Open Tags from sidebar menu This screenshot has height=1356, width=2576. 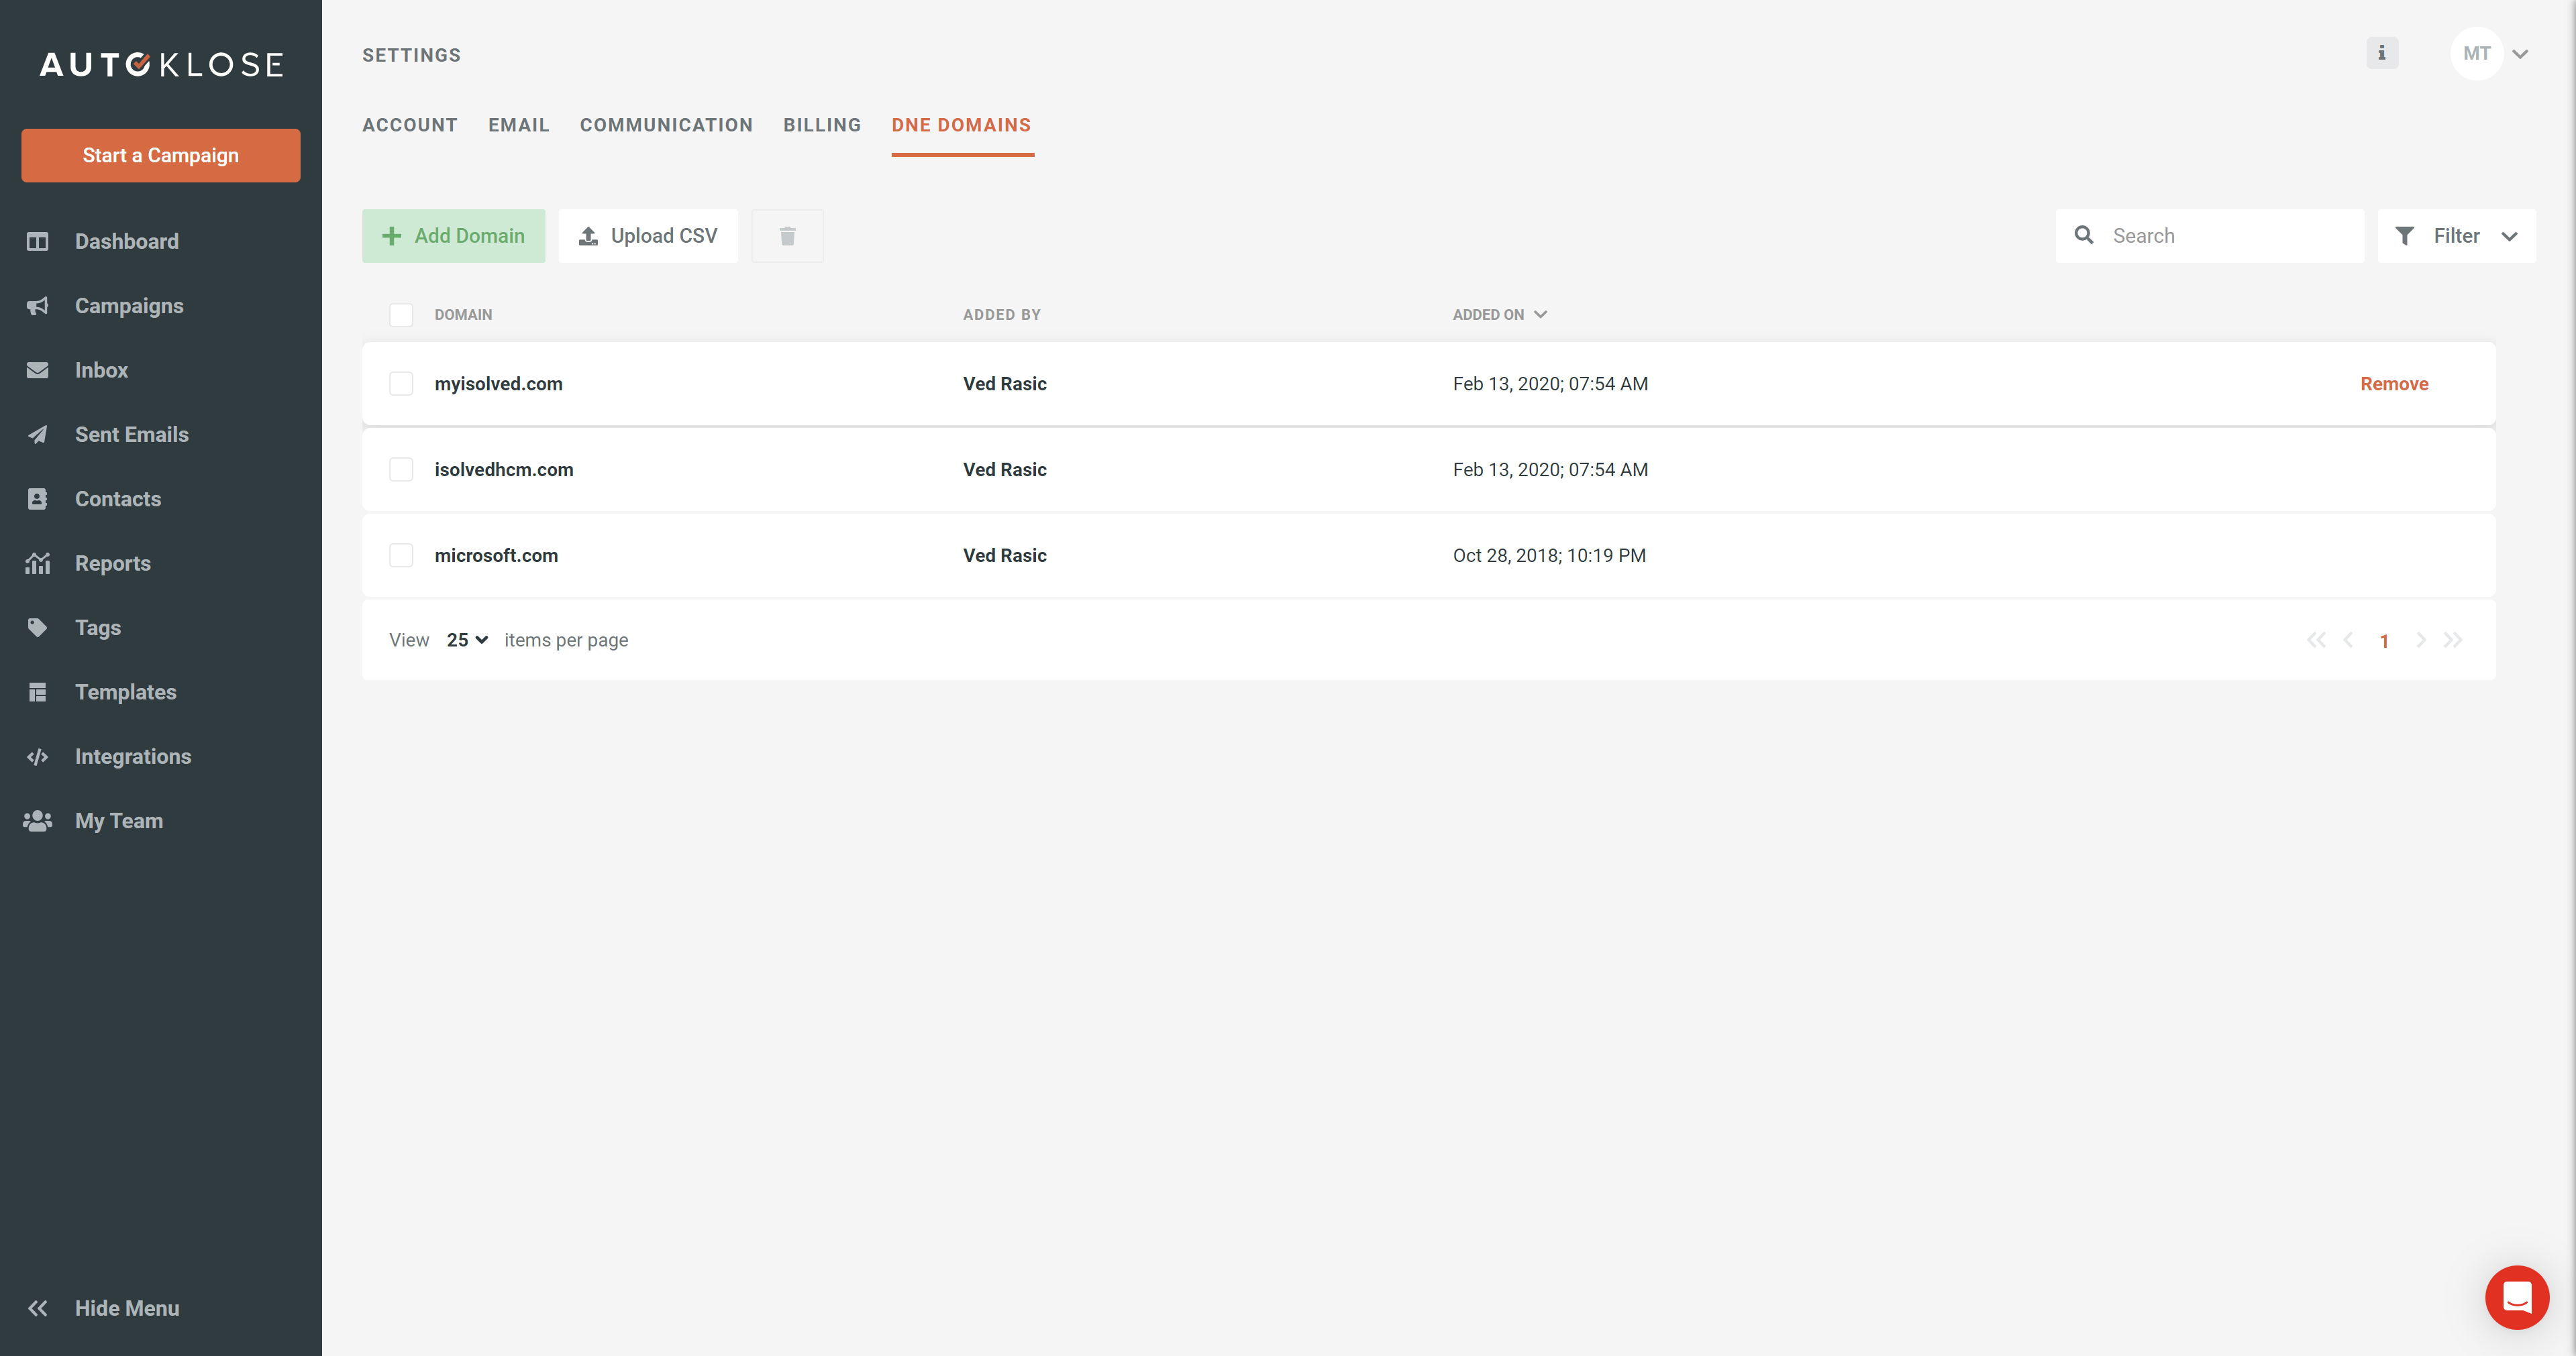tap(98, 628)
